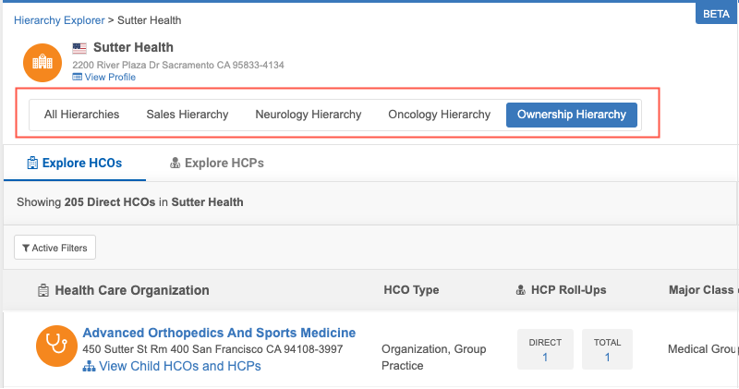Click the Medical Group cell

pyautogui.click(x=702, y=349)
